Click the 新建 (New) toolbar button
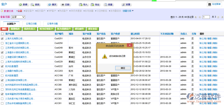 23,5
